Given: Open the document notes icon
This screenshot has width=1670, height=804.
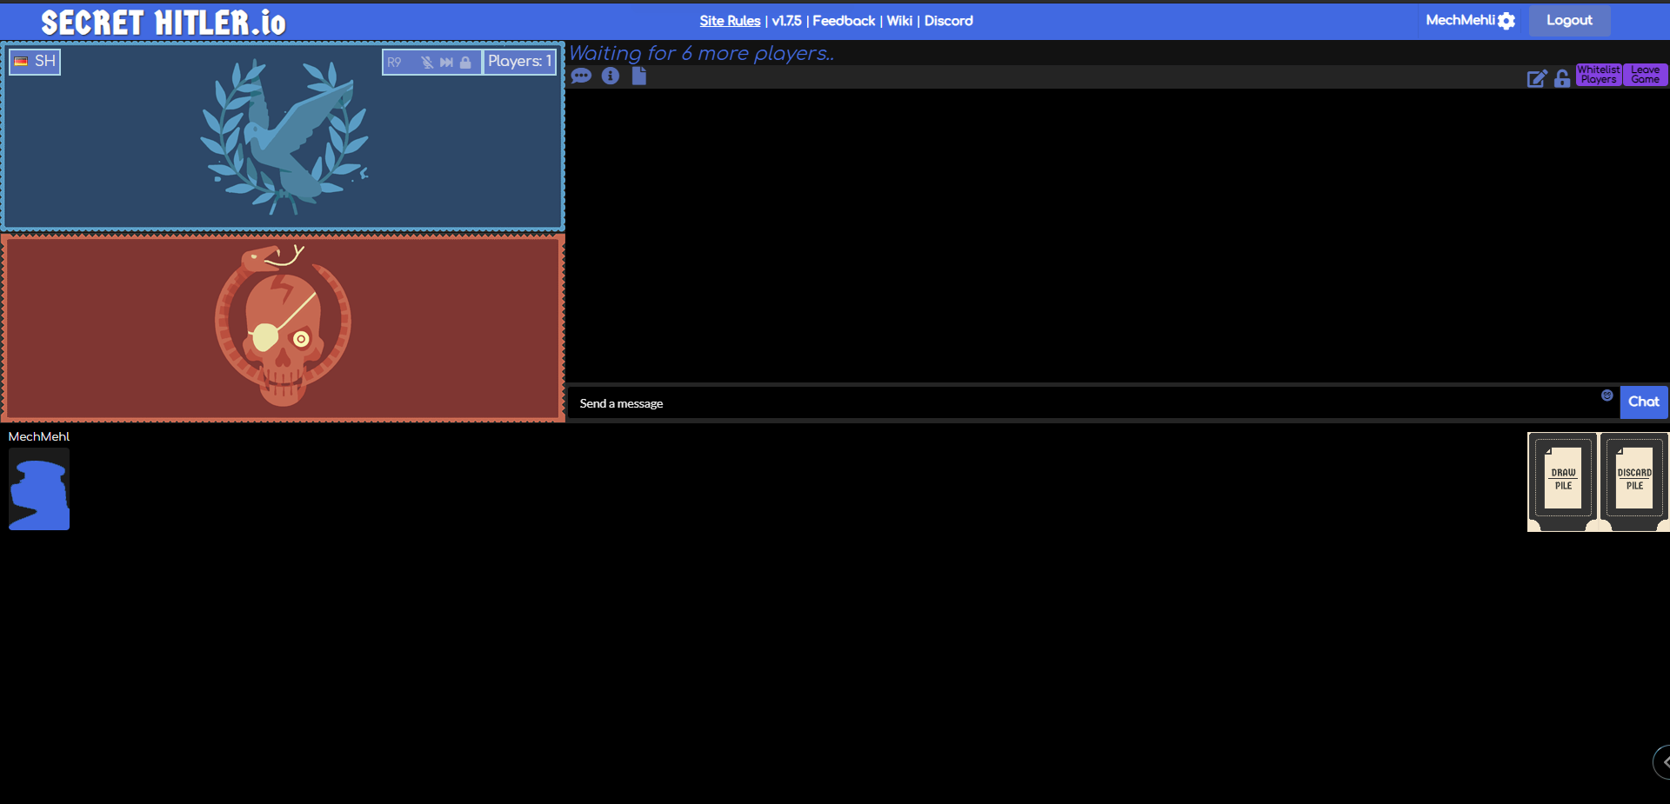Looking at the screenshot, I should 639,76.
